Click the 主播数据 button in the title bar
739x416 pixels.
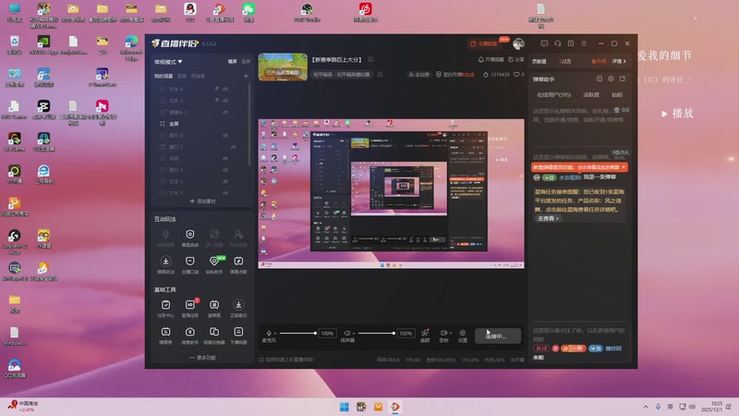tap(484, 43)
